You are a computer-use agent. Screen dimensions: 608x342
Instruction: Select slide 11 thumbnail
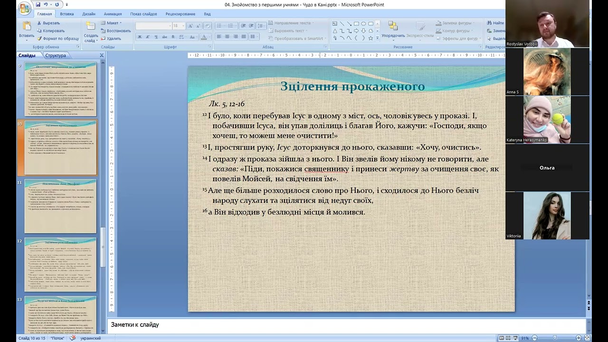coord(60,206)
